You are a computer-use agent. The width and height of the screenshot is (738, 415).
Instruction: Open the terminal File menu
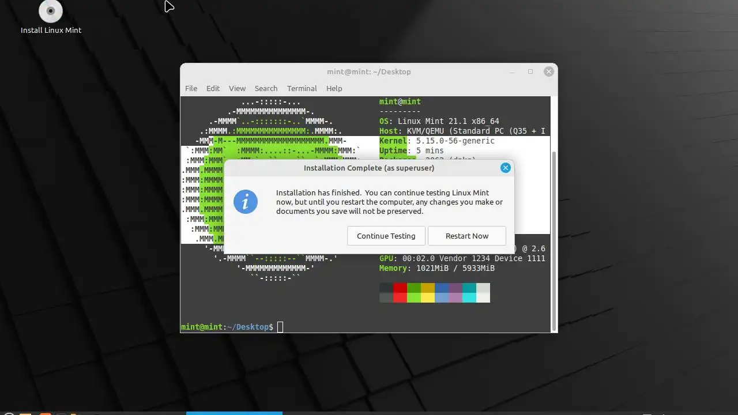(x=191, y=88)
